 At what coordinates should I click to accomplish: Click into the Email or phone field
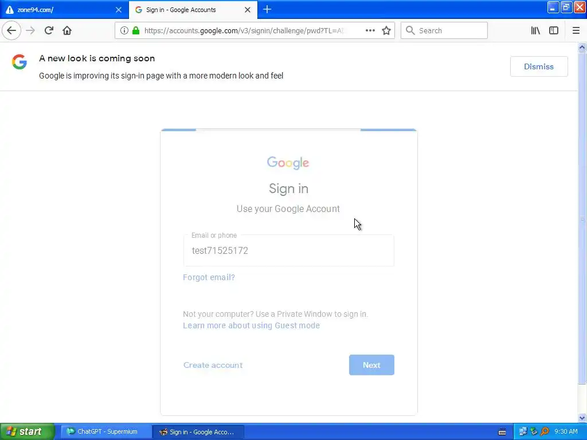289,250
